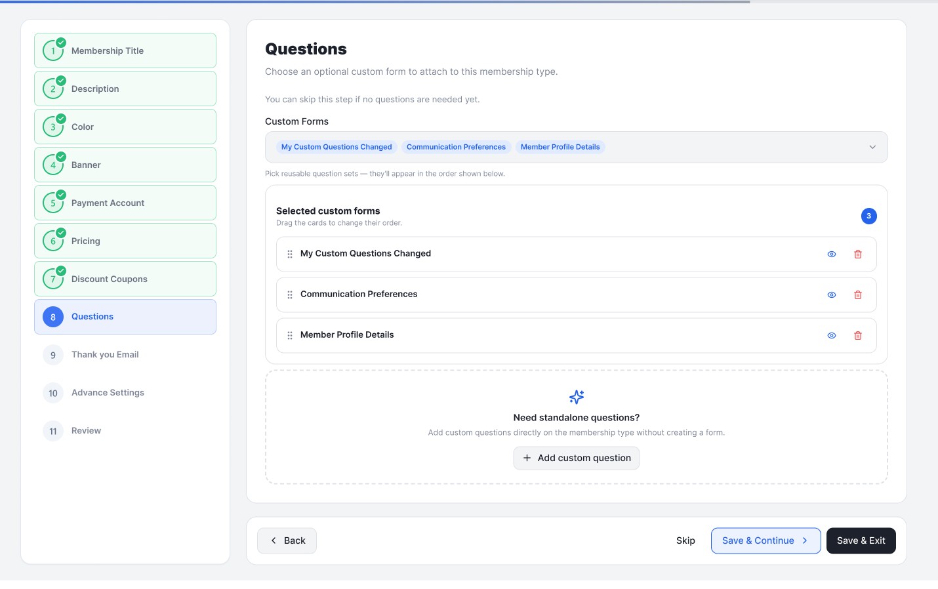Preview Communication Preferences form via eye icon
The image size is (938, 589).
point(832,295)
